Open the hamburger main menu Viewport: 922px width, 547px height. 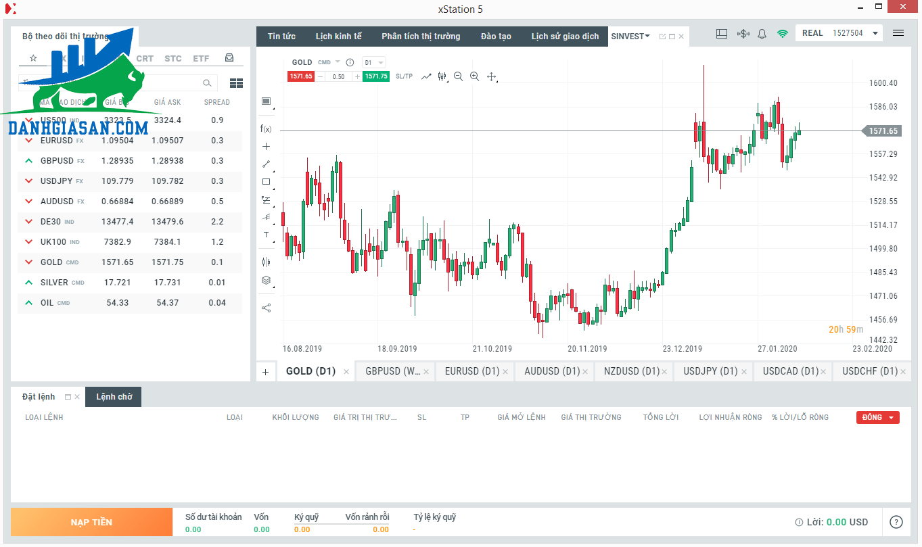coord(898,33)
